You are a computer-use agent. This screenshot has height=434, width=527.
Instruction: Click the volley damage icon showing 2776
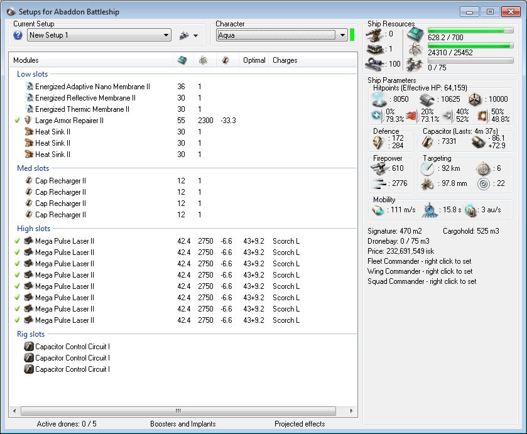pyautogui.click(x=380, y=183)
